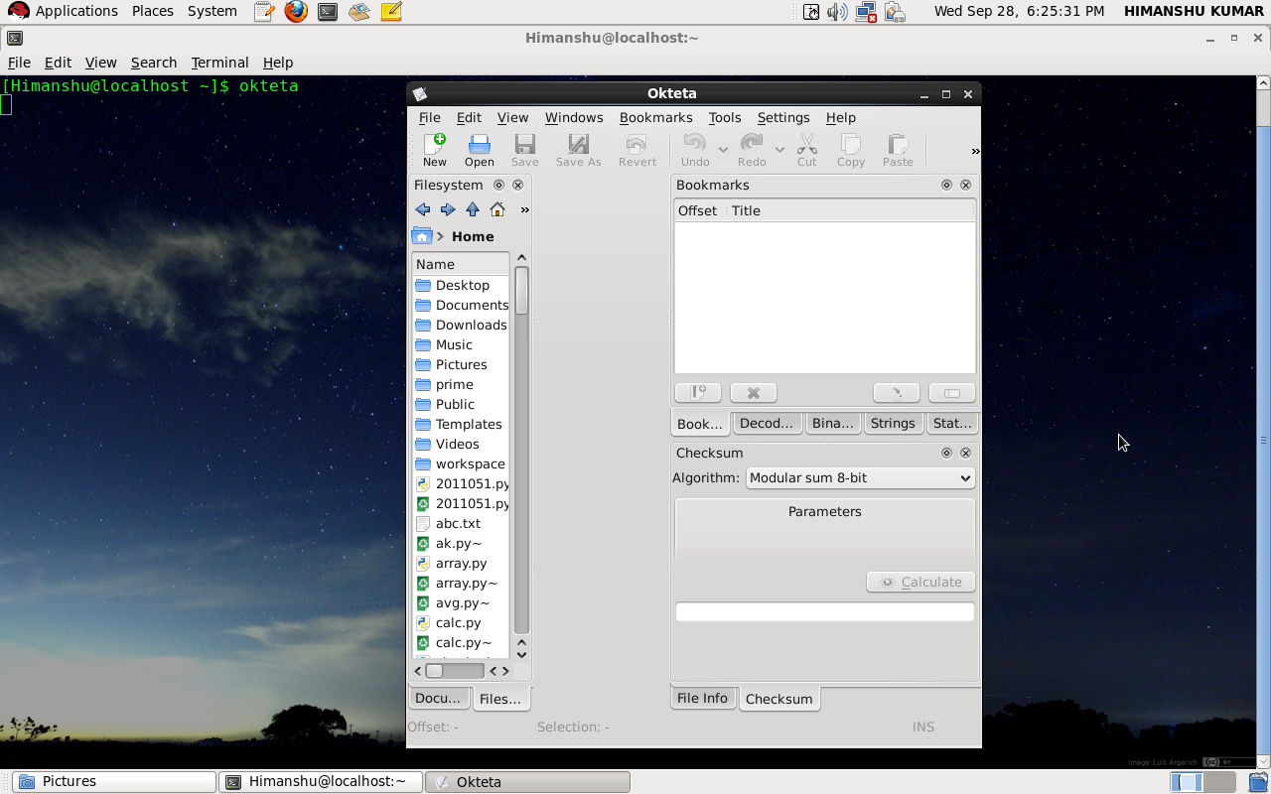Open Okteta's Tools menu
1271x794 pixels.
click(x=725, y=117)
